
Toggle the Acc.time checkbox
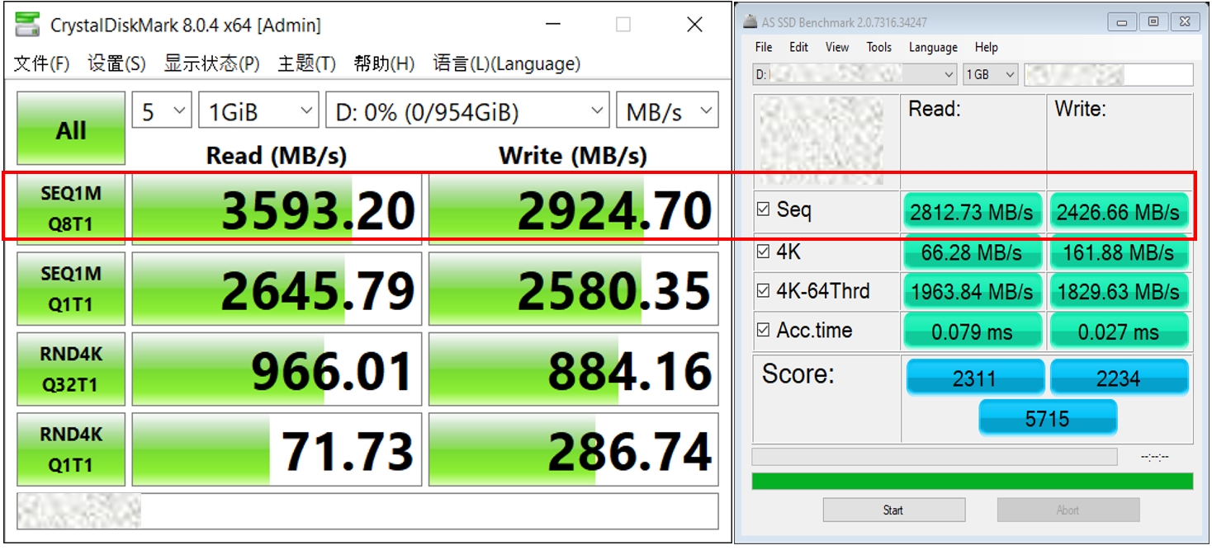click(764, 330)
